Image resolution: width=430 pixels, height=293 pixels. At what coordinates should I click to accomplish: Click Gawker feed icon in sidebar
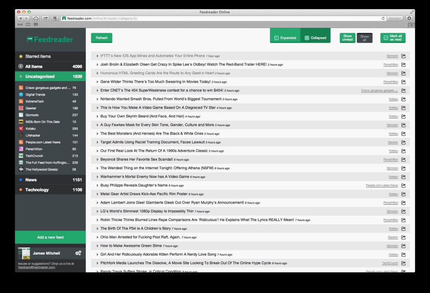click(21, 108)
